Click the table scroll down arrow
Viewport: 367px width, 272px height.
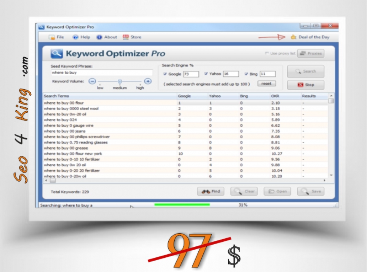coord(331,175)
